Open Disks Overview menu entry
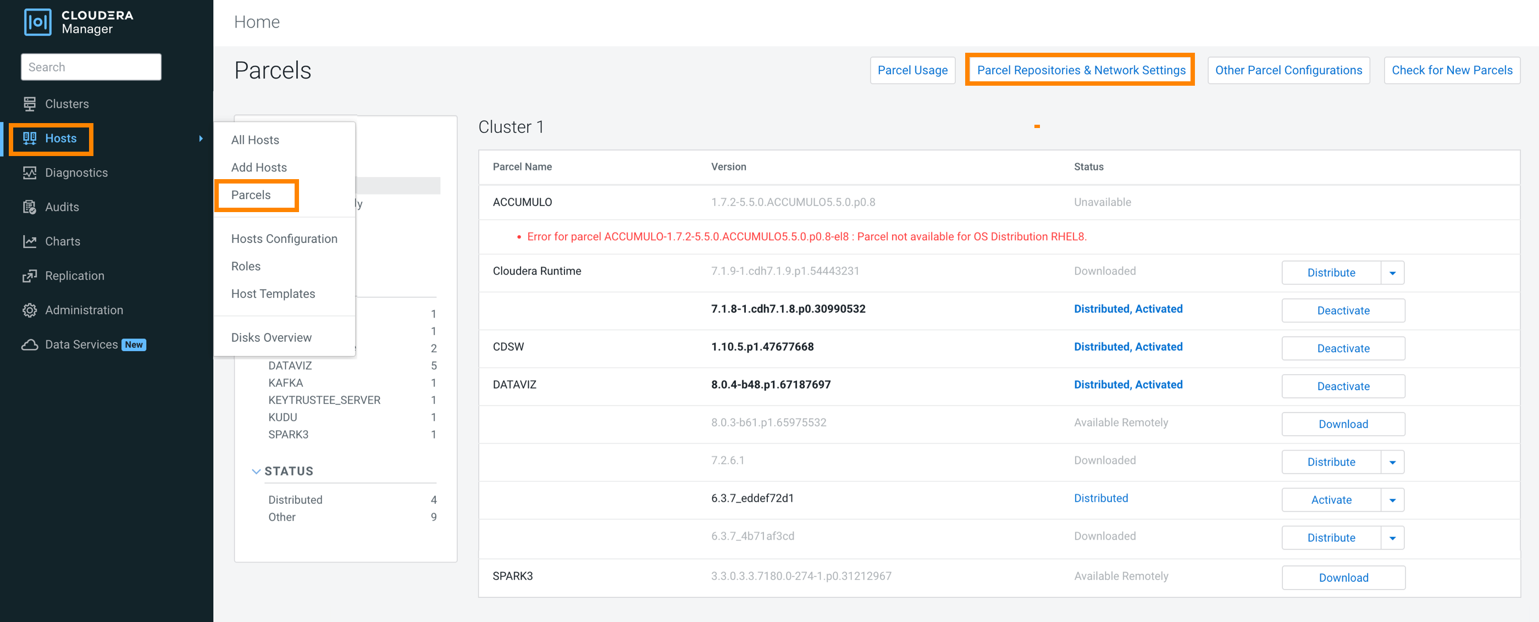This screenshot has height=622, width=1539. (271, 337)
